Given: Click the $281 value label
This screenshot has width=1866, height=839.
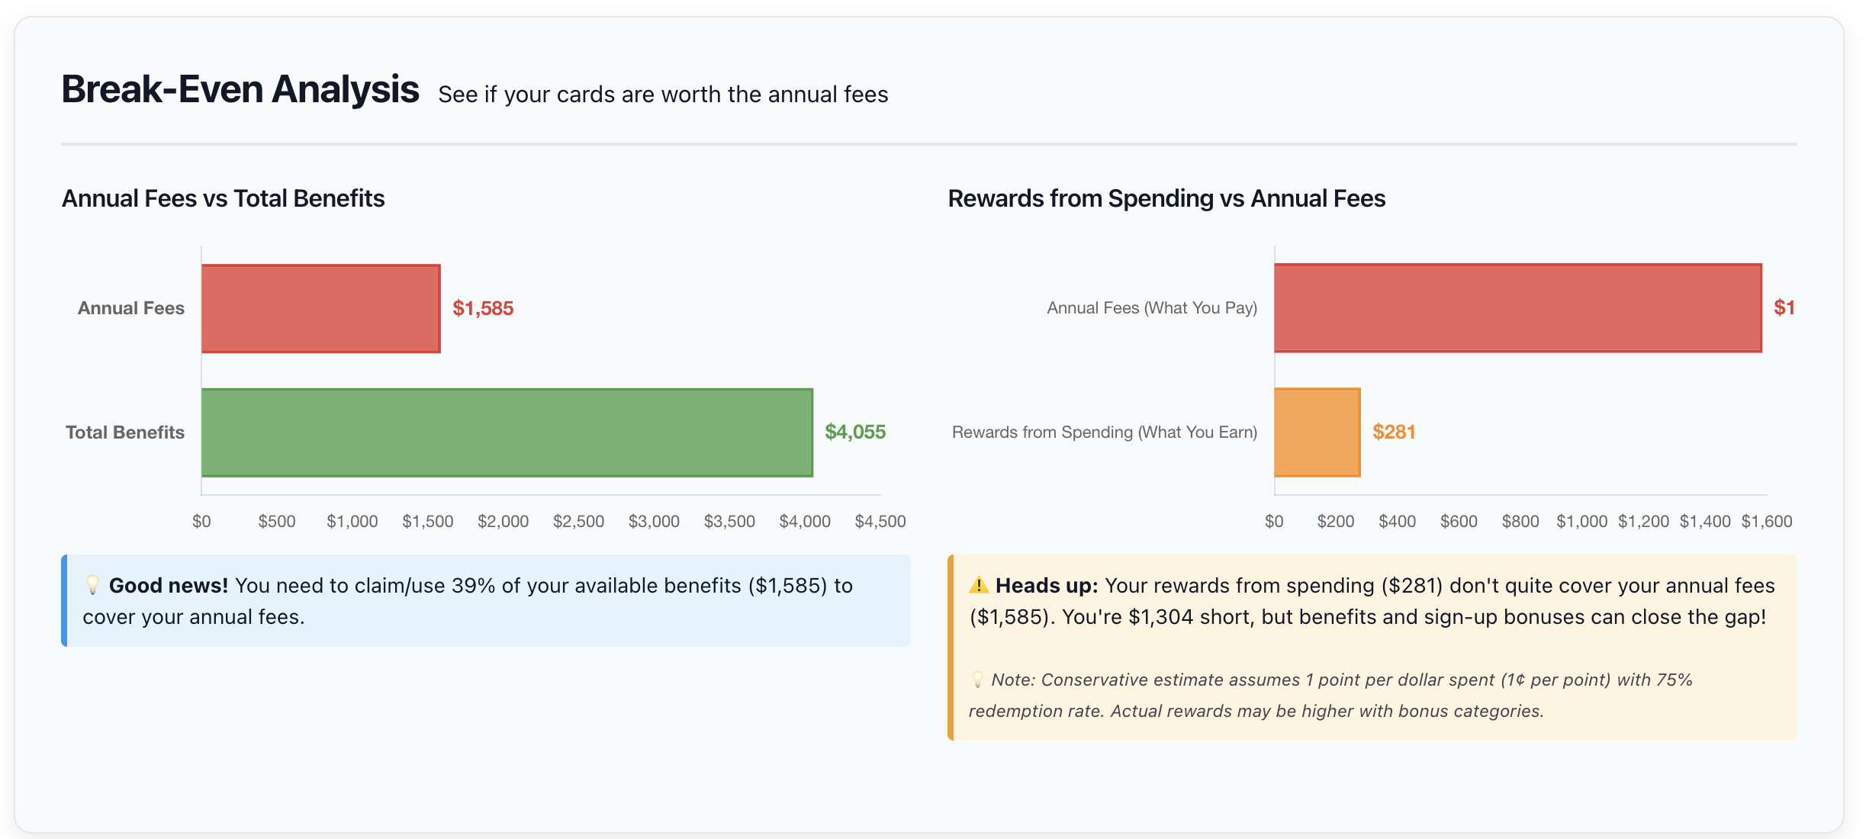Looking at the screenshot, I should (1394, 432).
